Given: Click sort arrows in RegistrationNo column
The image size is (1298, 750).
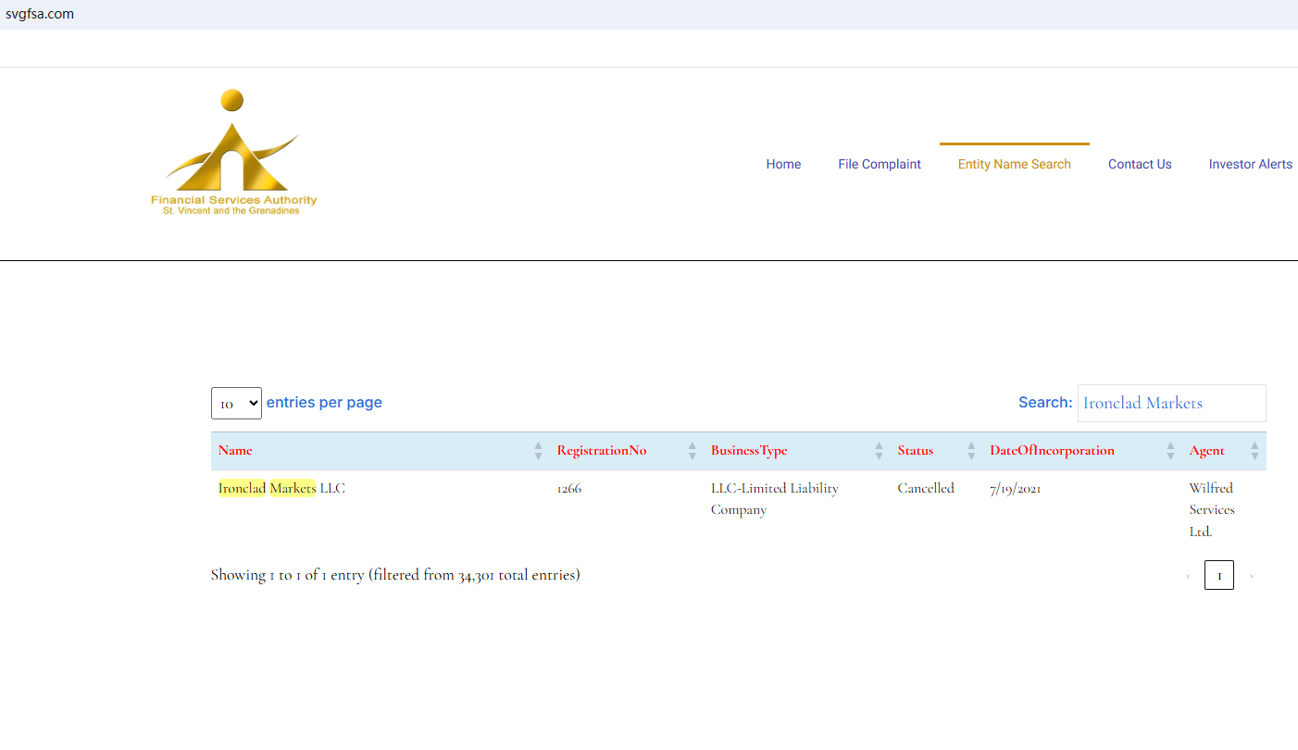Looking at the screenshot, I should pos(692,451).
